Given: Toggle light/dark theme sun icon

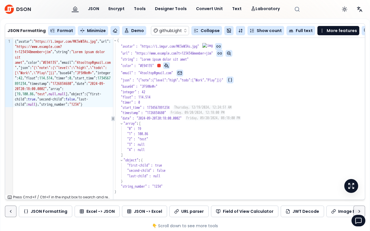Looking at the screenshot, I should [x=345, y=9].
